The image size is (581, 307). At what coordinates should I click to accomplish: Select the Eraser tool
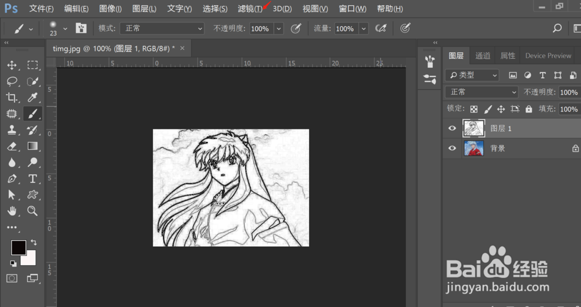(x=12, y=146)
